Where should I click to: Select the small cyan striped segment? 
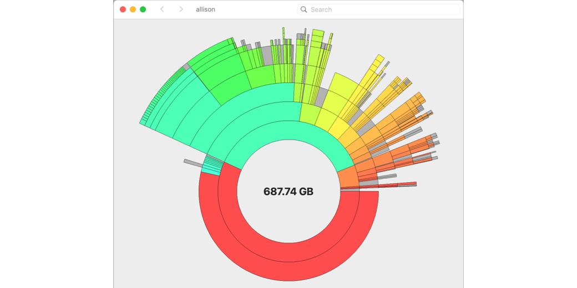pyautogui.click(x=212, y=164)
